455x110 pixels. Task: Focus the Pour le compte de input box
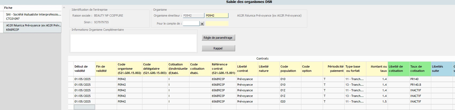tap(191, 23)
